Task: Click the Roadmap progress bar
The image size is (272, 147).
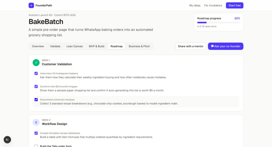Action: [x=219, y=23]
